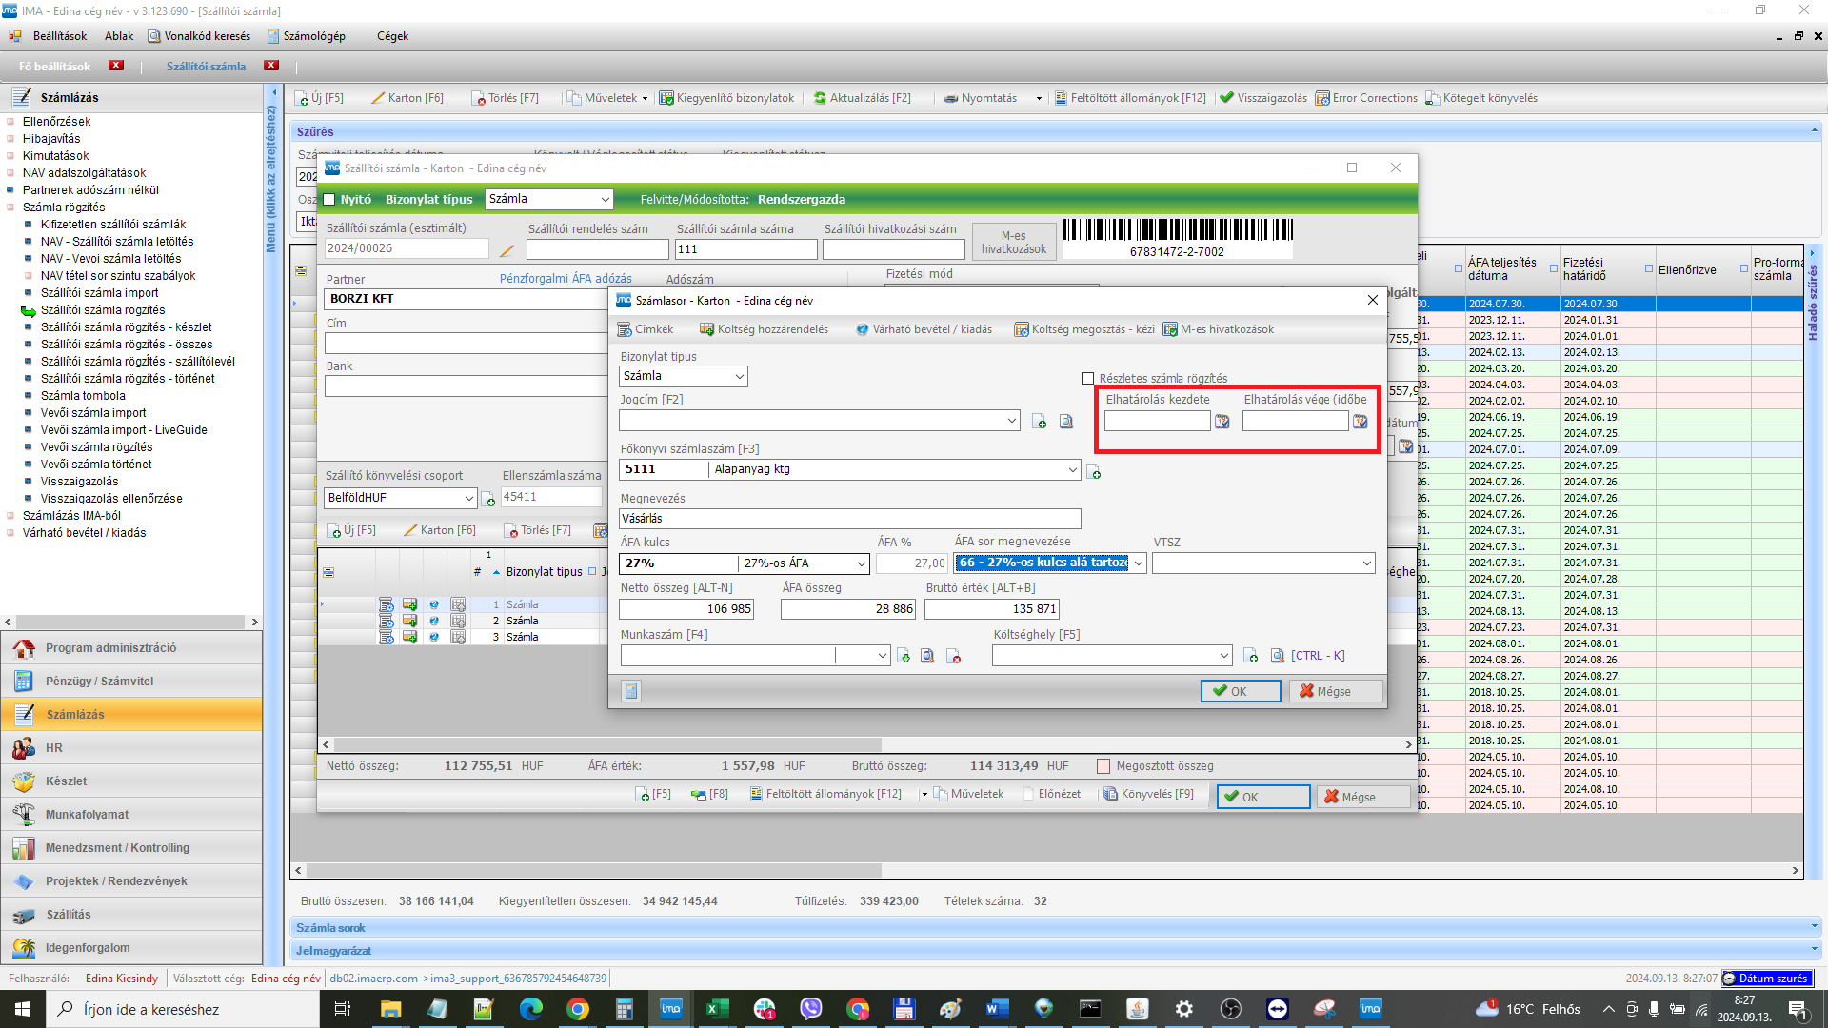The width and height of the screenshot is (1828, 1028).
Task: Expand Főkönyvi számlaszám dropdown
Action: click(x=1072, y=470)
